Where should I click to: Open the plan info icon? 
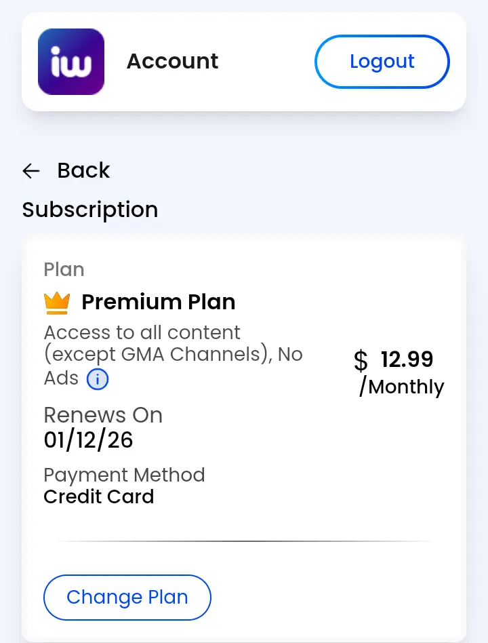coord(98,379)
